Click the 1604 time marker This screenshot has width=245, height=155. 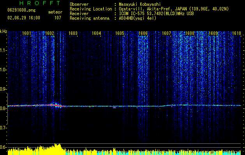pos(97,33)
